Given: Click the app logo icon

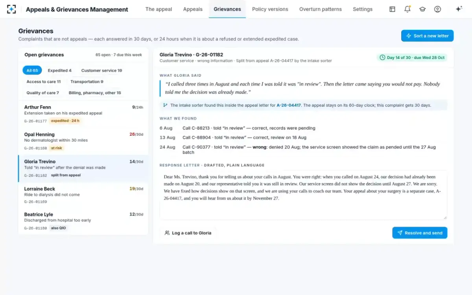Looking at the screenshot, I should (11, 9).
